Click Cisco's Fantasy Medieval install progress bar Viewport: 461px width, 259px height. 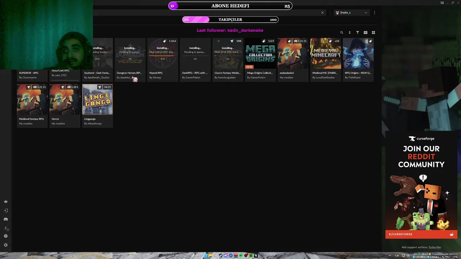coord(228,55)
